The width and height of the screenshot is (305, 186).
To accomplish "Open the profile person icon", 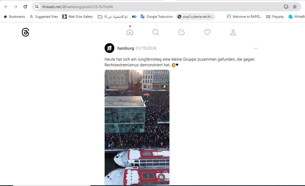I will click(233, 32).
